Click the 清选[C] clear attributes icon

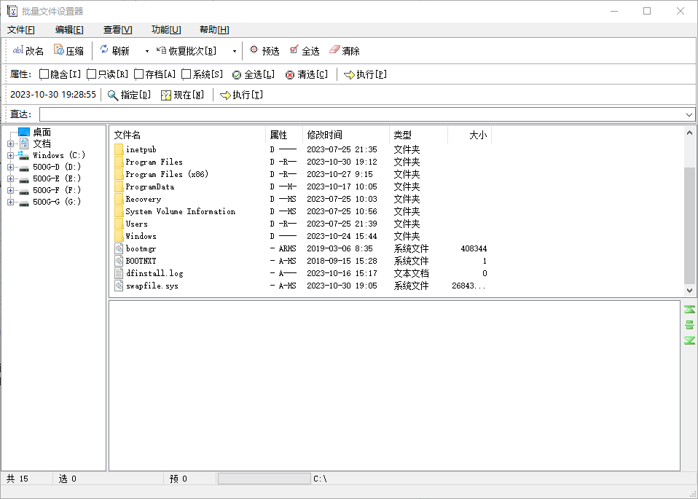290,74
